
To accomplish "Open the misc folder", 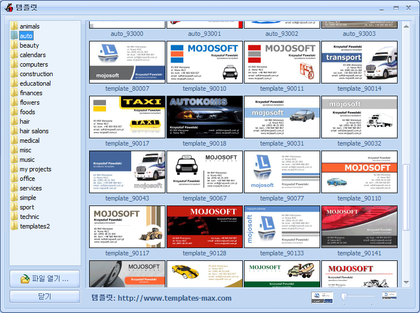I will pos(25,150).
